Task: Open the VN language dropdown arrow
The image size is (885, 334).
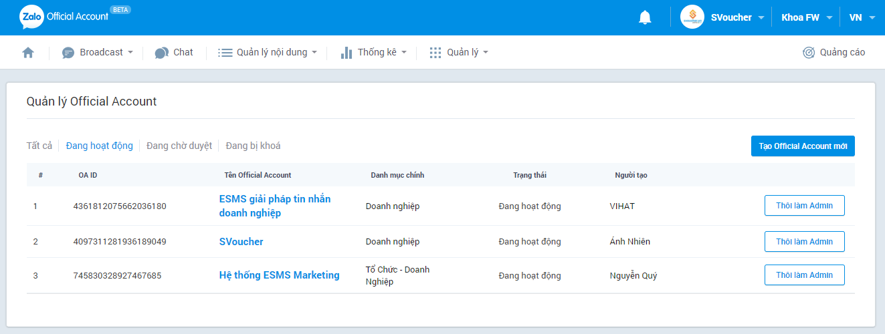Action: pos(872,18)
